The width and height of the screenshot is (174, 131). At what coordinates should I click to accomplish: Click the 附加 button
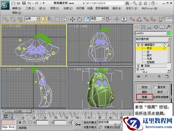(x=144, y=87)
